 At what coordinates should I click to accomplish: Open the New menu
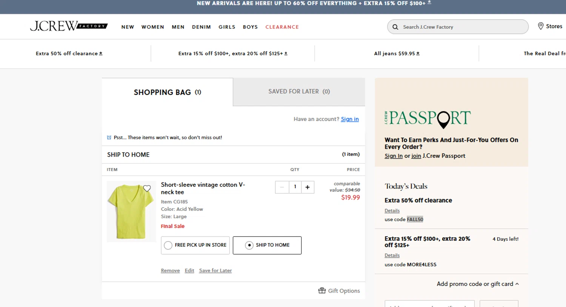coord(128,27)
